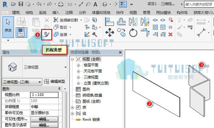The image size is (214, 128).
Task: Expand the 族 tree node
Action: pos(72,107)
